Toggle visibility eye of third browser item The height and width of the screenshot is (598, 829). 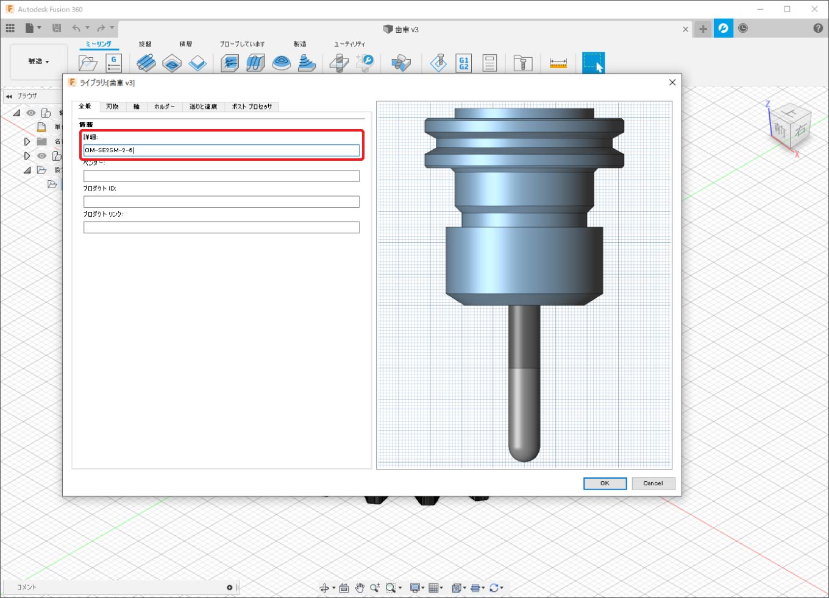41,156
